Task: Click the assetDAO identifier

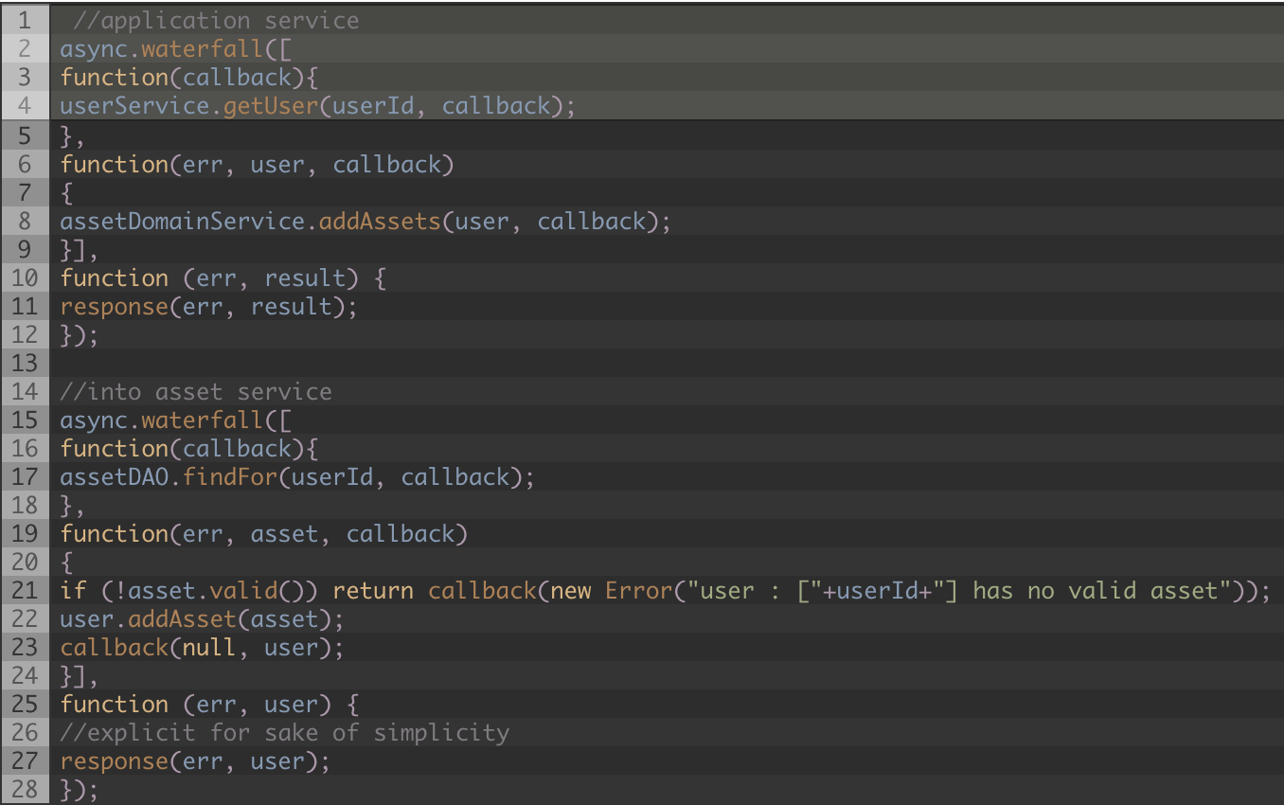Action: pyautogui.click(x=114, y=477)
